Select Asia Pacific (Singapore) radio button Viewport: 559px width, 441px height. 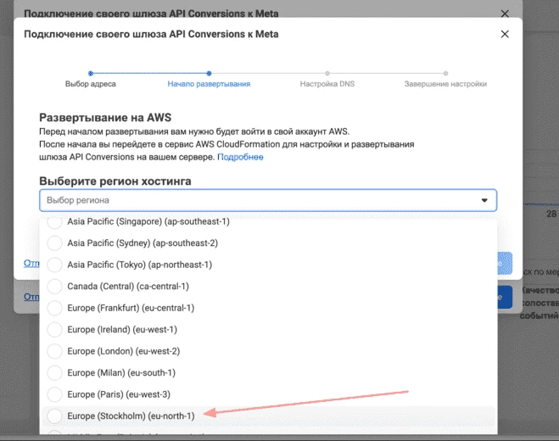click(54, 222)
